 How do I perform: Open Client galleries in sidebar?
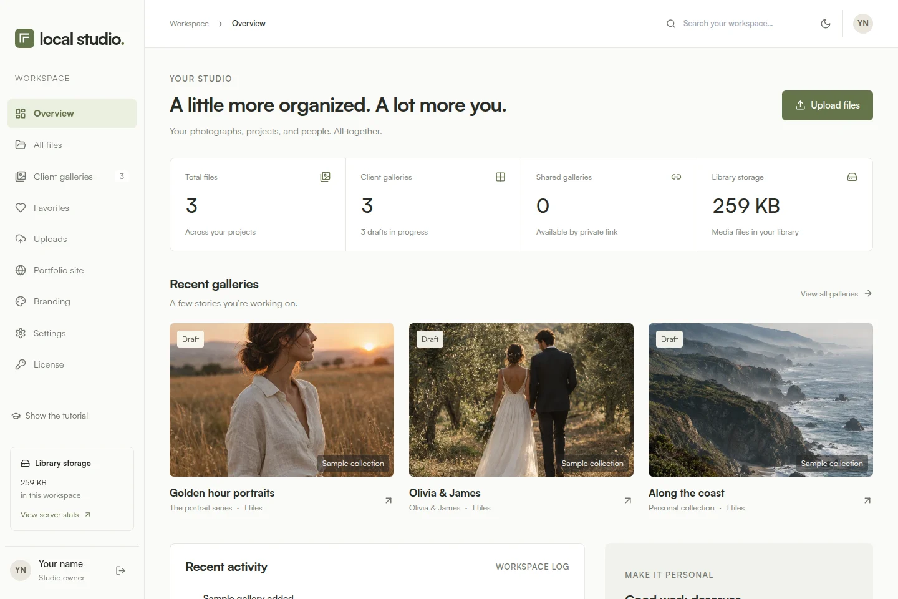coord(72,177)
